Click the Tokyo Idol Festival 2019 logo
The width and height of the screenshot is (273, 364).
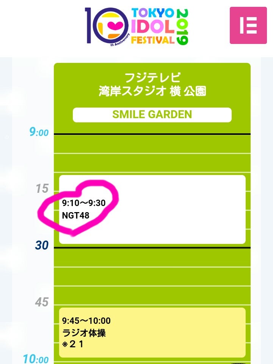pyautogui.click(x=136, y=27)
